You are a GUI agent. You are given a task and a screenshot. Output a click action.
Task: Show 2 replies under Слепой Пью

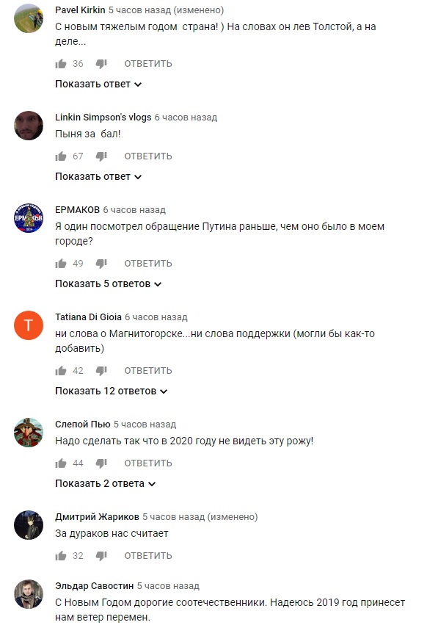click(x=105, y=483)
